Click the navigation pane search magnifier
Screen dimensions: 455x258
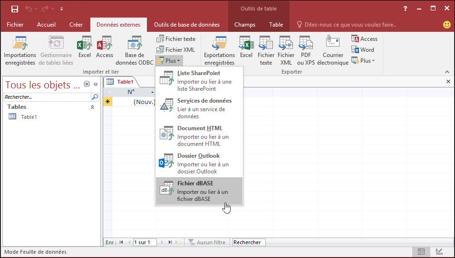pos(95,97)
